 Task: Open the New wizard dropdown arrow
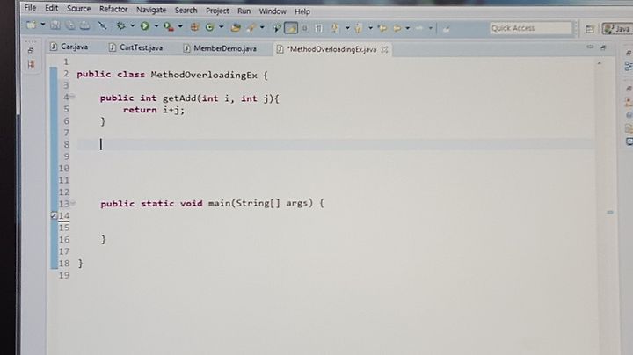pyautogui.click(x=42, y=25)
